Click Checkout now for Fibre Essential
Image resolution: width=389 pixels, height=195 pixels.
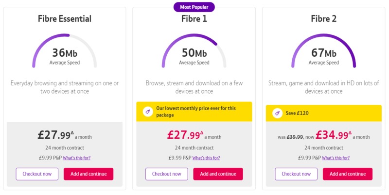point(37,174)
